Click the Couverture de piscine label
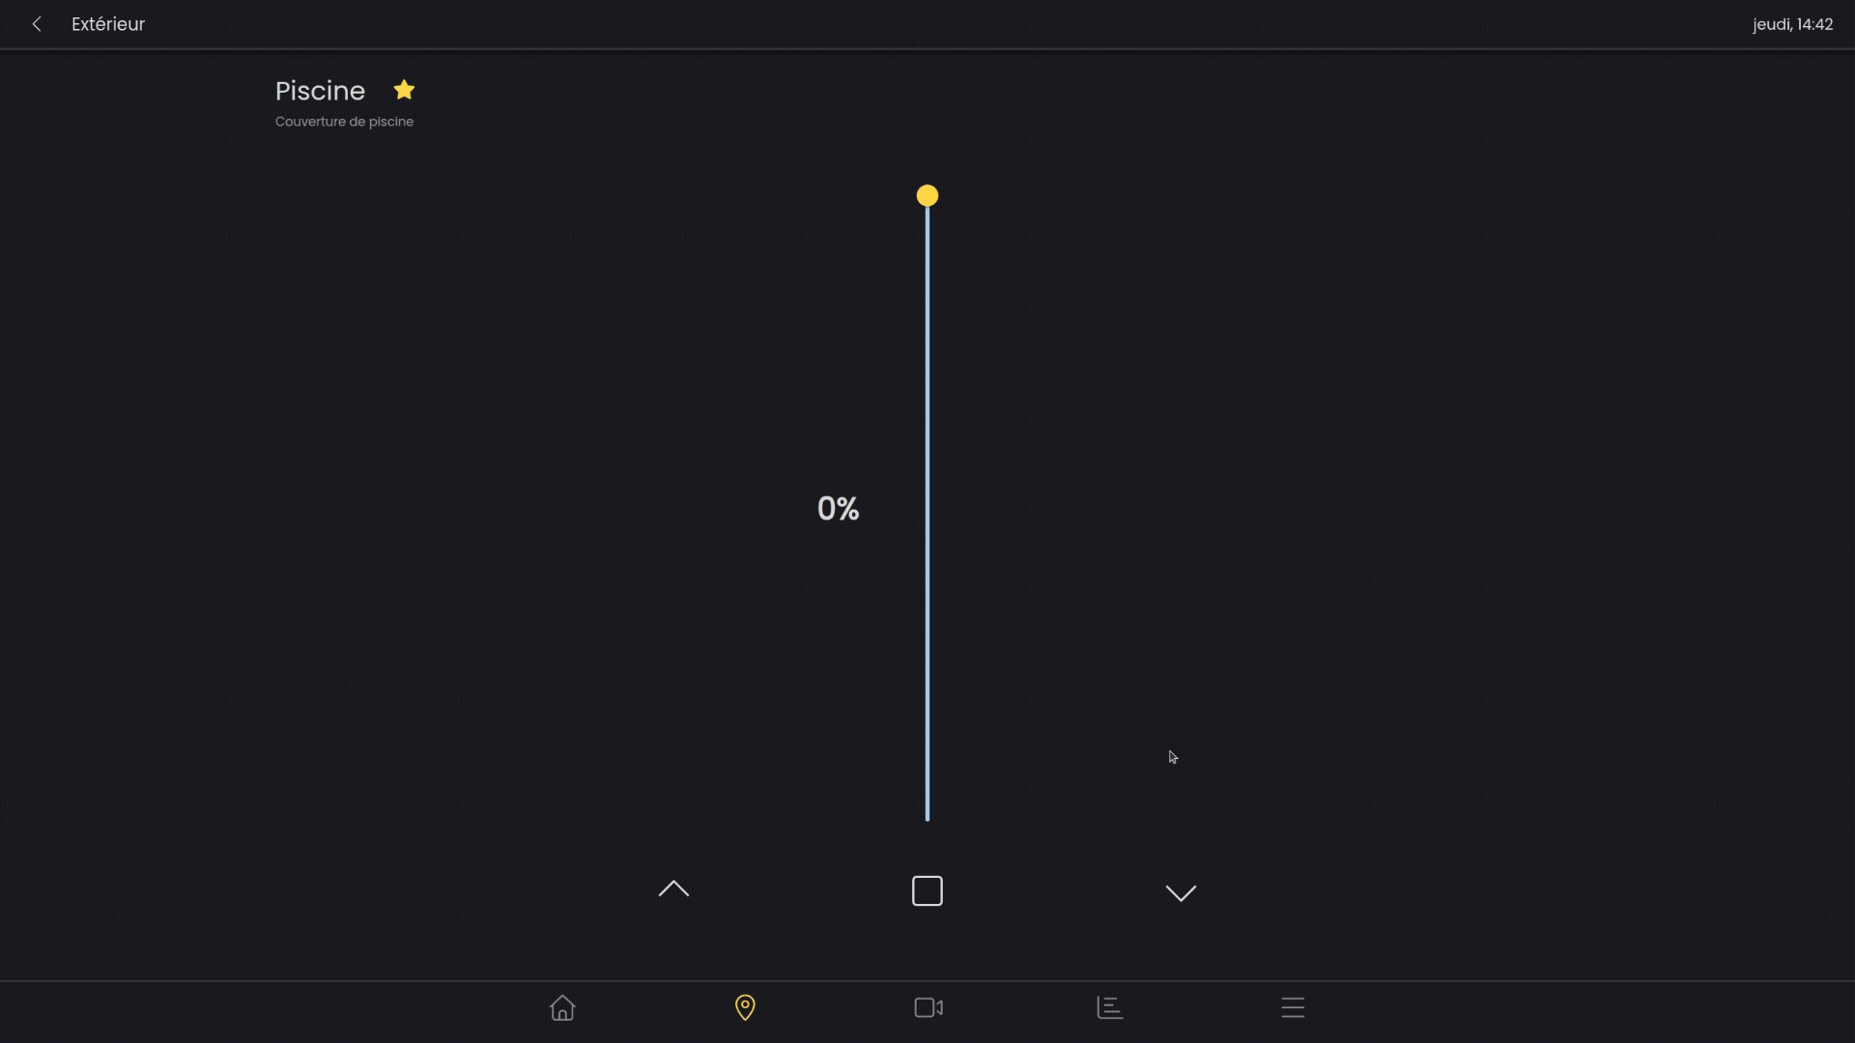This screenshot has height=1043, width=1855. click(x=344, y=122)
